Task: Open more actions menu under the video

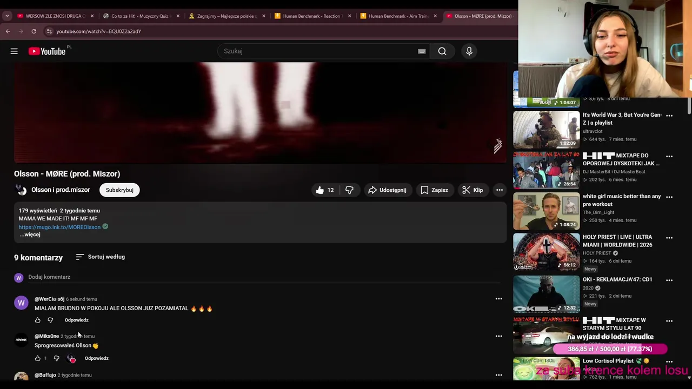Action: tap(500, 190)
